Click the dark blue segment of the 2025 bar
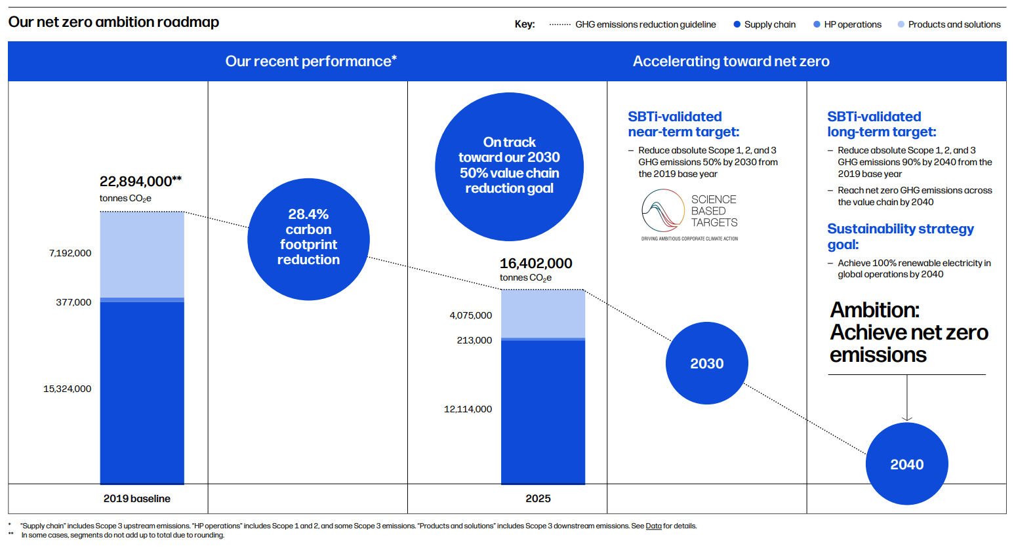This screenshot has height=548, width=1014. point(543,412)
